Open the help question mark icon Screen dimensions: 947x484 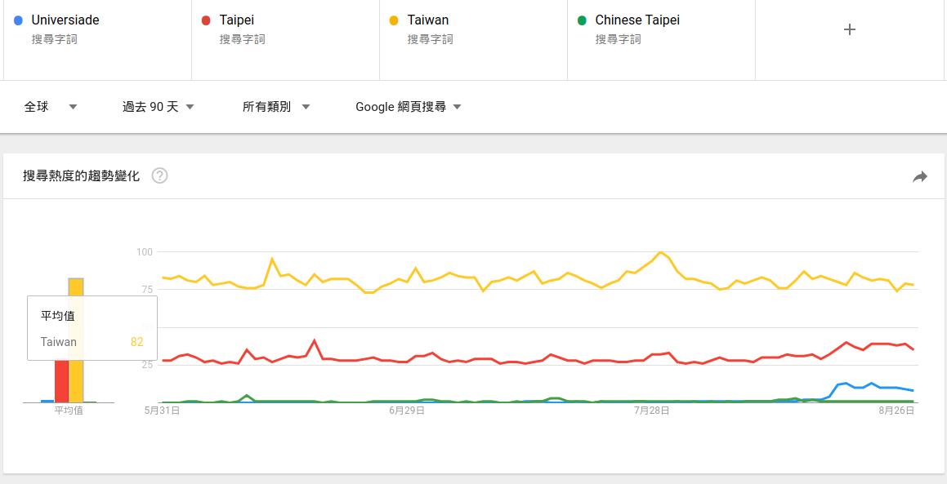[x=160, y=175]
